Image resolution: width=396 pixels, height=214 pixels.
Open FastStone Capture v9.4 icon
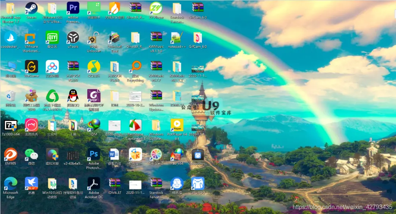pos(135,125)
